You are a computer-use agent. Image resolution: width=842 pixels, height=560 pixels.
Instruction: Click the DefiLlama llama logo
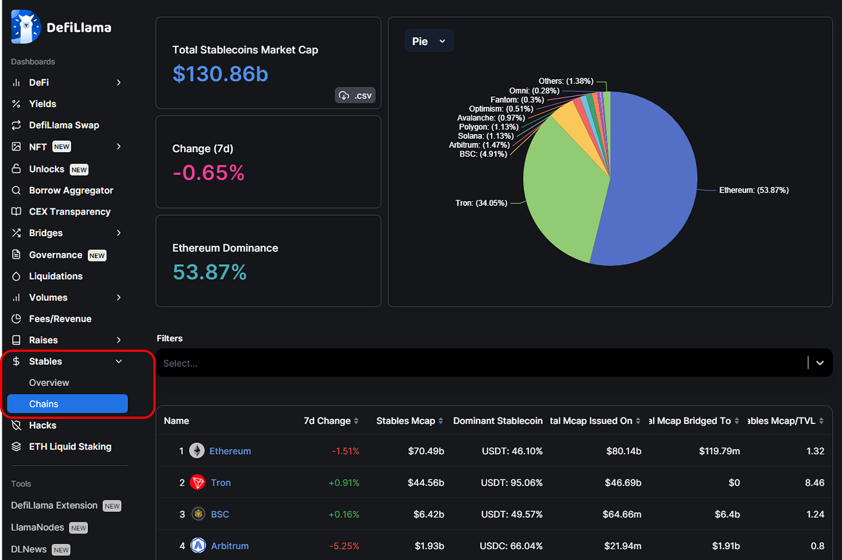(25, 27)
